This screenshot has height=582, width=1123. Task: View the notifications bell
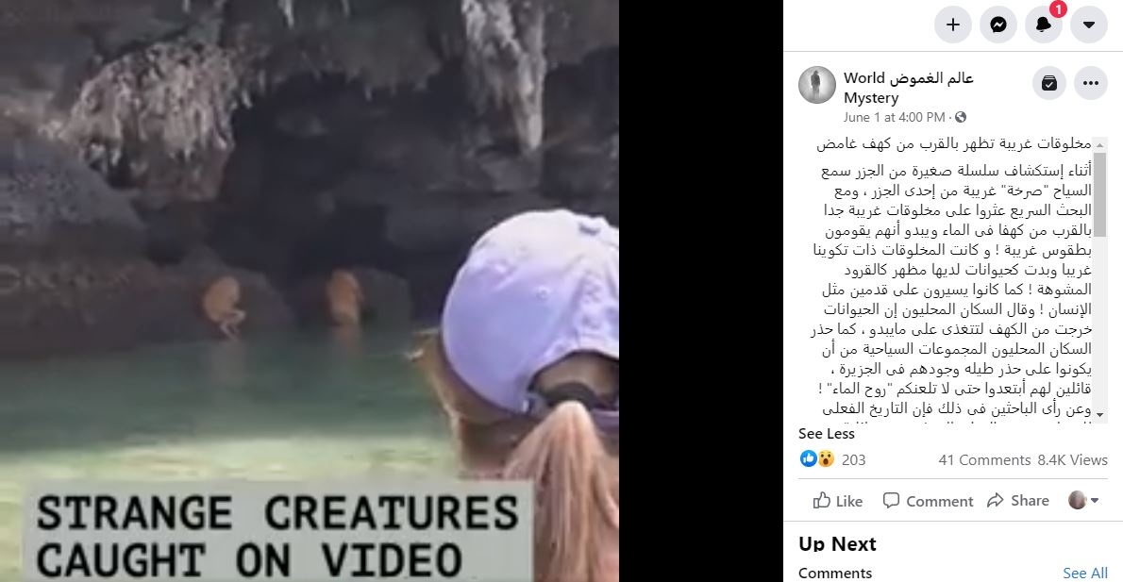coord(1044,25)
